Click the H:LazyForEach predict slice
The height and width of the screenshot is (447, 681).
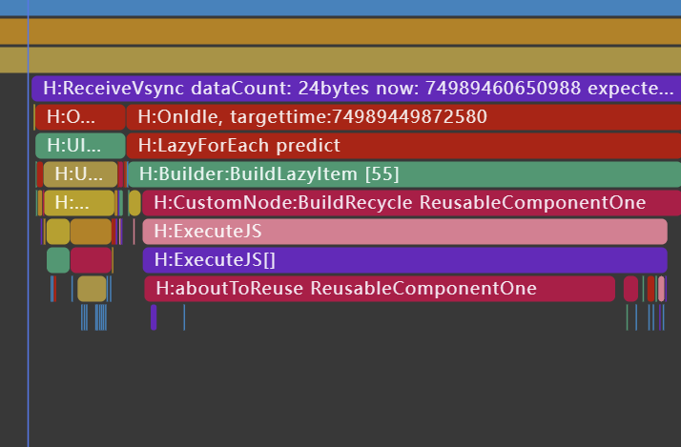pos(403,146)
